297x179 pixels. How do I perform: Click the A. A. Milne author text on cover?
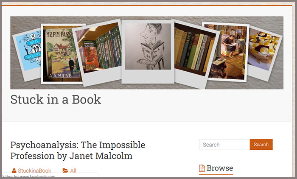click(60, 76)
